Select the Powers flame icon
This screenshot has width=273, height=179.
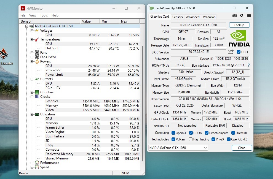pyautogui.click(x=37, y=61)
